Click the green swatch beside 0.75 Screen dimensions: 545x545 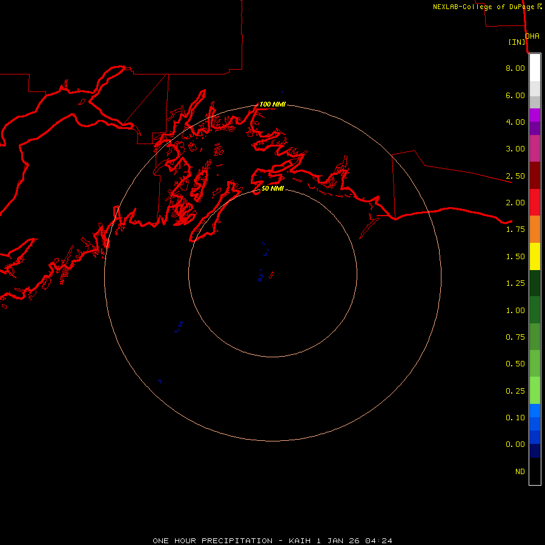click(535, 337)
